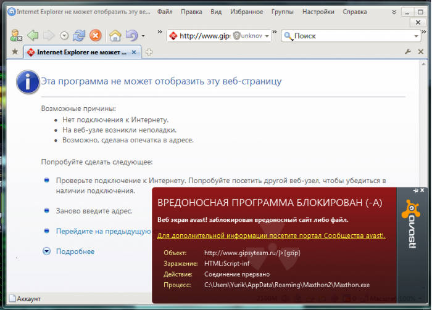Expand hidden toolbar buttons chevron before address bar
The height and width of the screenshot is (310, 432).
tap(160, 32)
